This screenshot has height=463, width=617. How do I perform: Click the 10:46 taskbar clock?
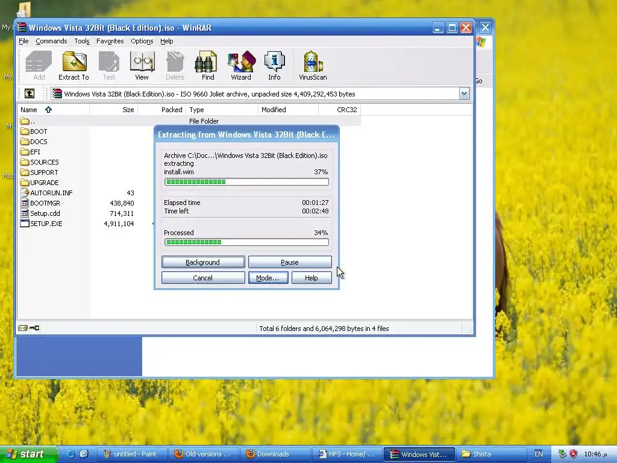point(595,454)
